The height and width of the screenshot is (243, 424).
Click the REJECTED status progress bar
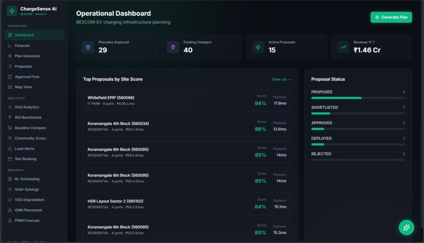[358, 160]
